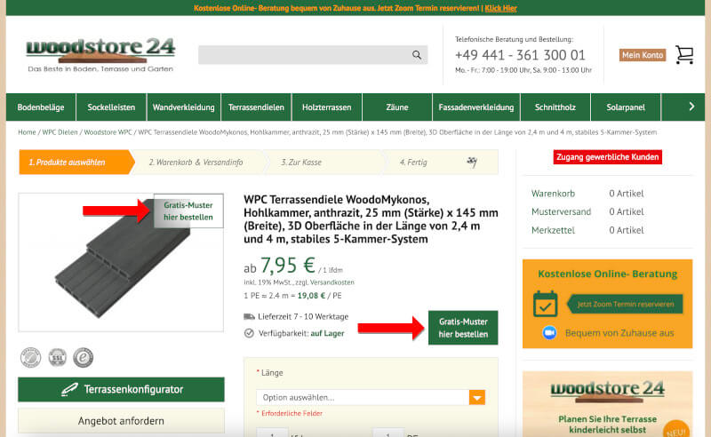
Task: Click the WPC Dielen breadcrumb link
Action: [x=60, y=132]
